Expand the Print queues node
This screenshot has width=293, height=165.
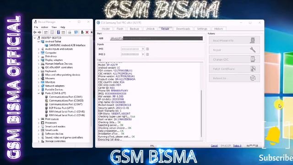[38, 119]
